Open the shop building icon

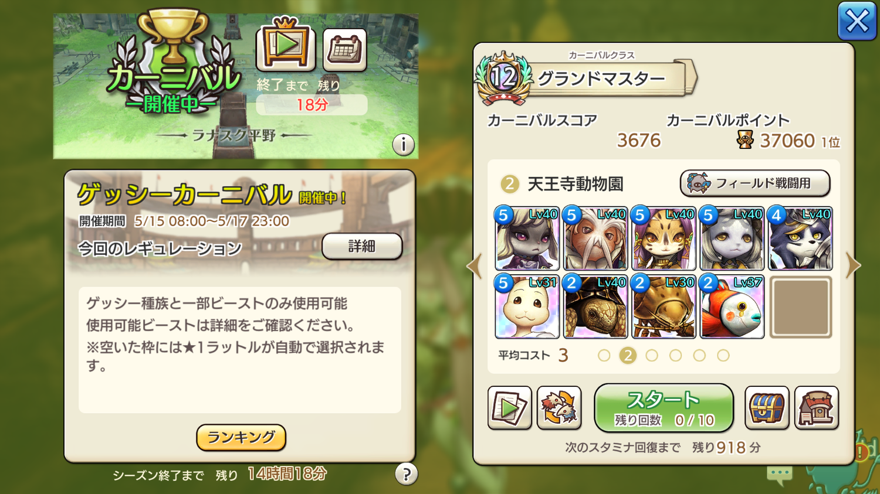(x=817, y=408)
